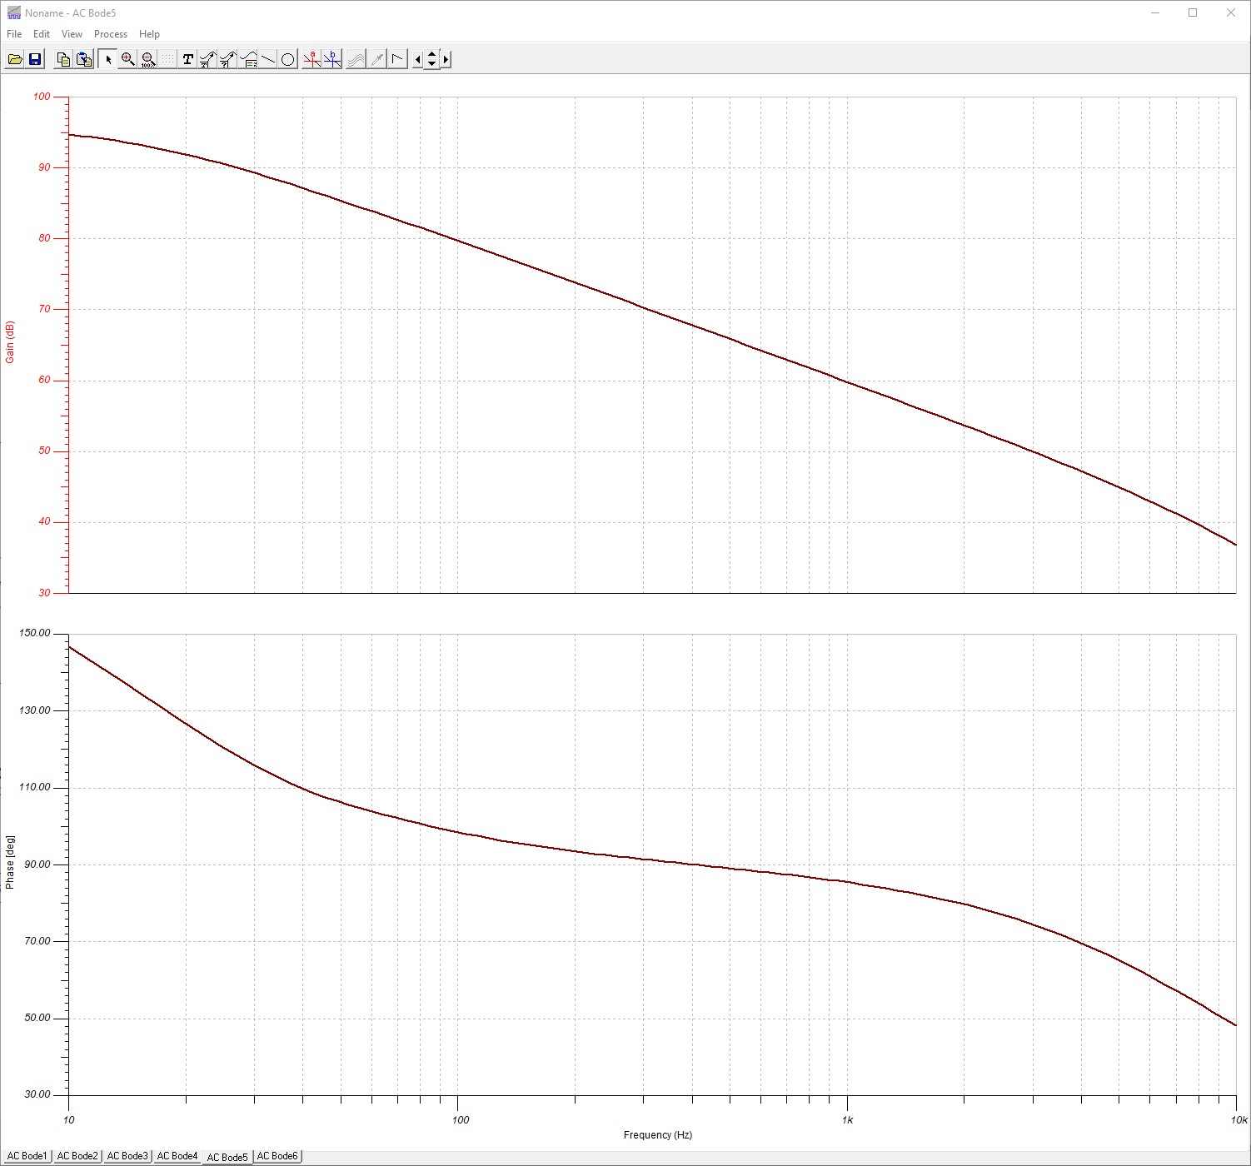The image size is (1251, 1166).
Task: Maximize the AC Bode5 window
Action: (x=1193, y=12)
